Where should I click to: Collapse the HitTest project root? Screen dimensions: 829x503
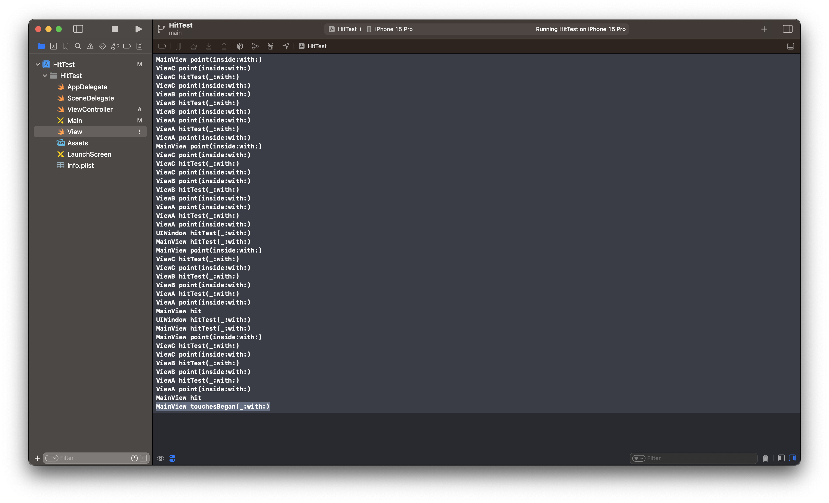[x=38, y=64]
